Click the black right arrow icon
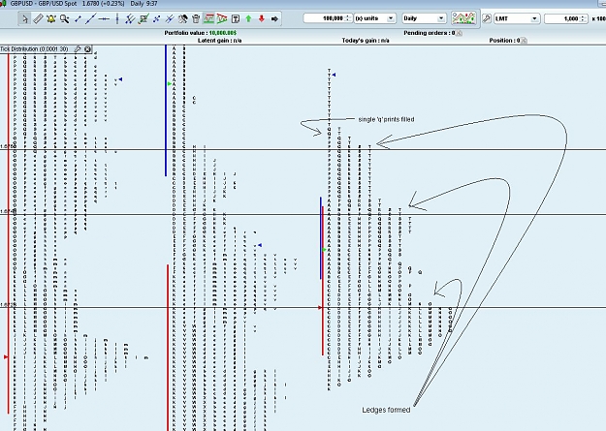606x431 pixels. [x=274, y=18]
